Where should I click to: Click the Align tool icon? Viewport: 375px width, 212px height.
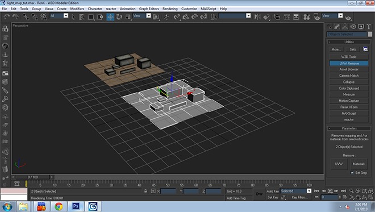point(266,16)
